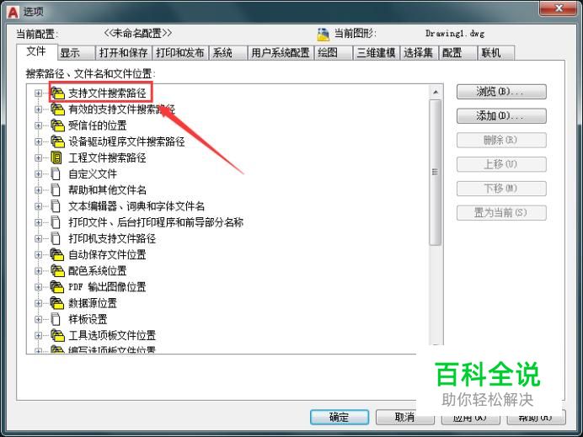Click the folder icon next to 受信任的位置
This screenshot has height=437, width=583.
coord(57,125)
